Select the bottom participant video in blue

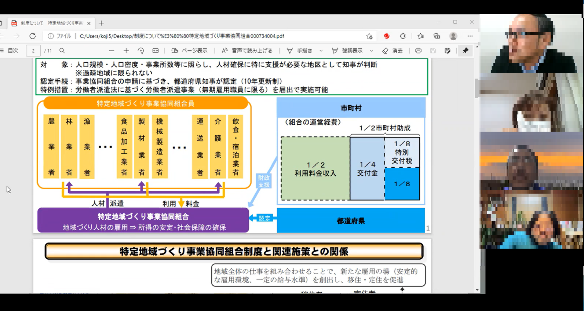[x=531, y=219]
